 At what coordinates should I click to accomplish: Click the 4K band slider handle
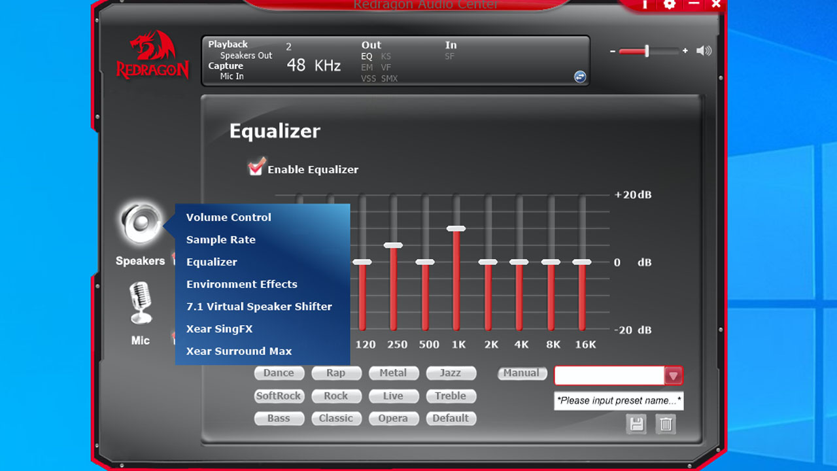519,262
